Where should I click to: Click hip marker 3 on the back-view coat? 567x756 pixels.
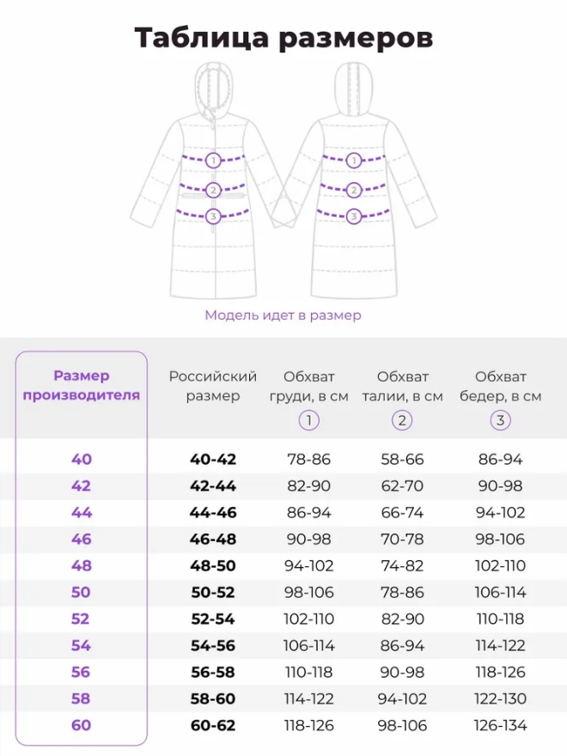[x=353, y=216]
